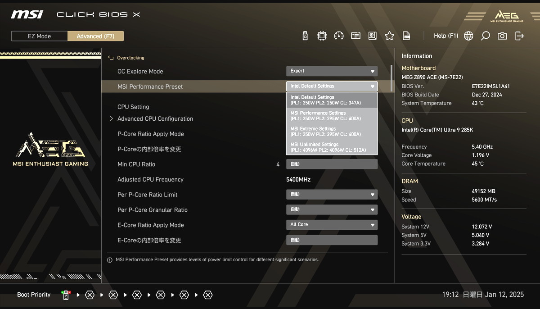Click the Adjusted CPU Frequency label

(150, 180)
